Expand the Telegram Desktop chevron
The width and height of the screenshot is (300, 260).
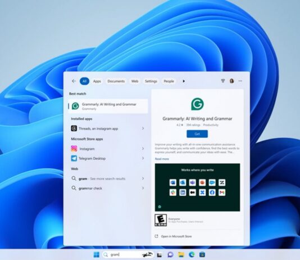(x=143, y=158)
